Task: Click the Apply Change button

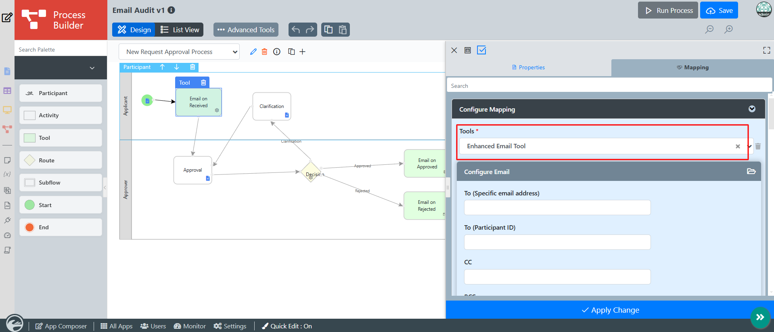Action: coord(610,310)
